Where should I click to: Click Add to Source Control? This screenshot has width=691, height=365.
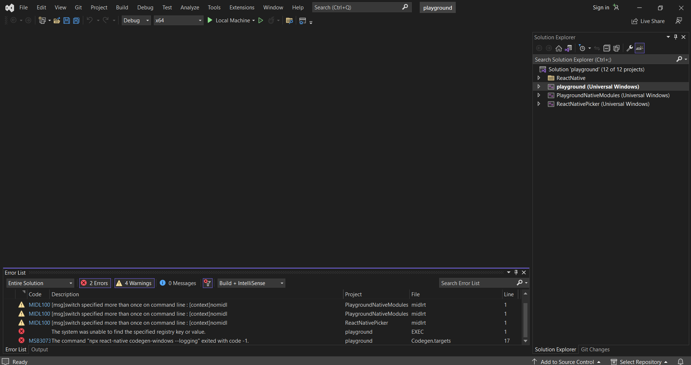coord(567,361)
